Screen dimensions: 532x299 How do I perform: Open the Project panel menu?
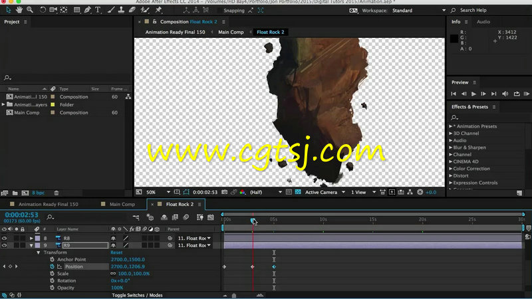coord(25,22)
